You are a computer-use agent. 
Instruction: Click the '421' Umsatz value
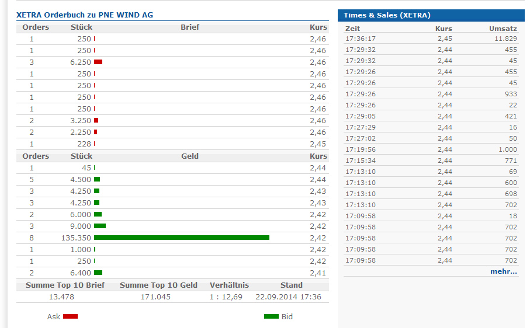511,116
